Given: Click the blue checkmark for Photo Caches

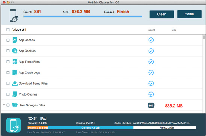Looking at the screenshot, I should (151, 94).
